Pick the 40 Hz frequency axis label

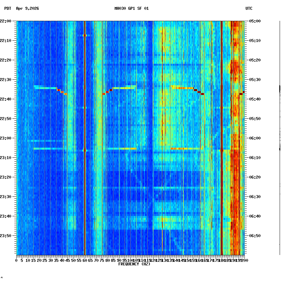[62, 261]
